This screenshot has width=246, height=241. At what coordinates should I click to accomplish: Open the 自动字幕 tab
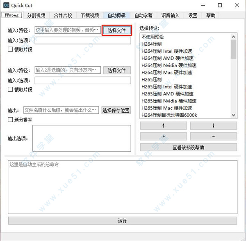tap(143, 16)
